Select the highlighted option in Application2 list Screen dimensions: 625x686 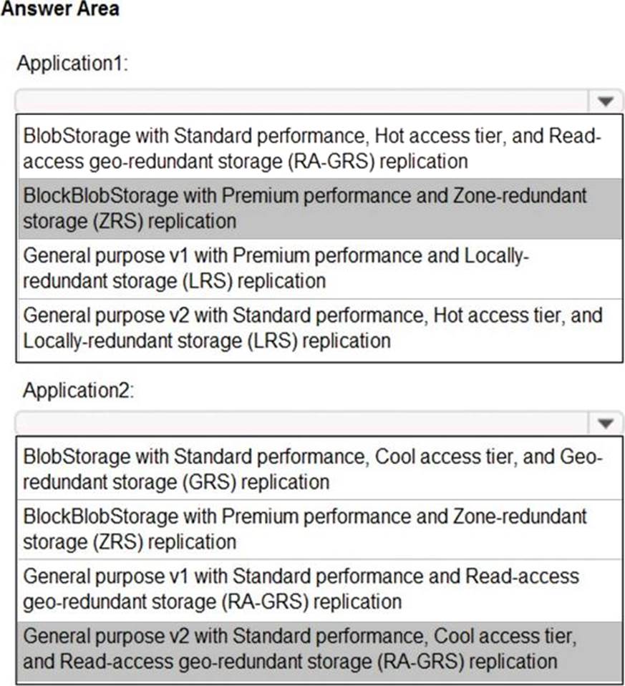[312, 649]
